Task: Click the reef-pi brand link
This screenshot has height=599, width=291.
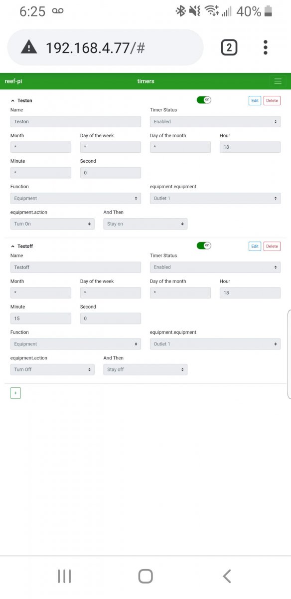Action: [x=13, y=81]
